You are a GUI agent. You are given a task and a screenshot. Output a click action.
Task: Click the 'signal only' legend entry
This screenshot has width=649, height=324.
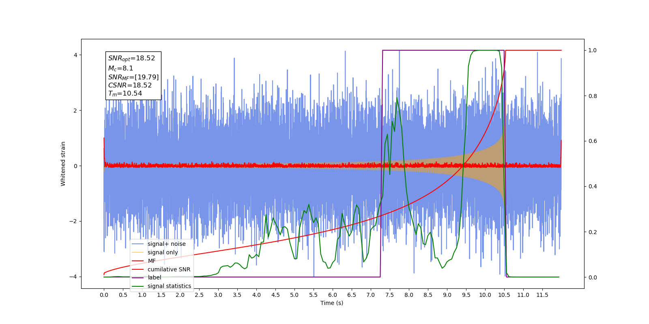tap(155, 252)
